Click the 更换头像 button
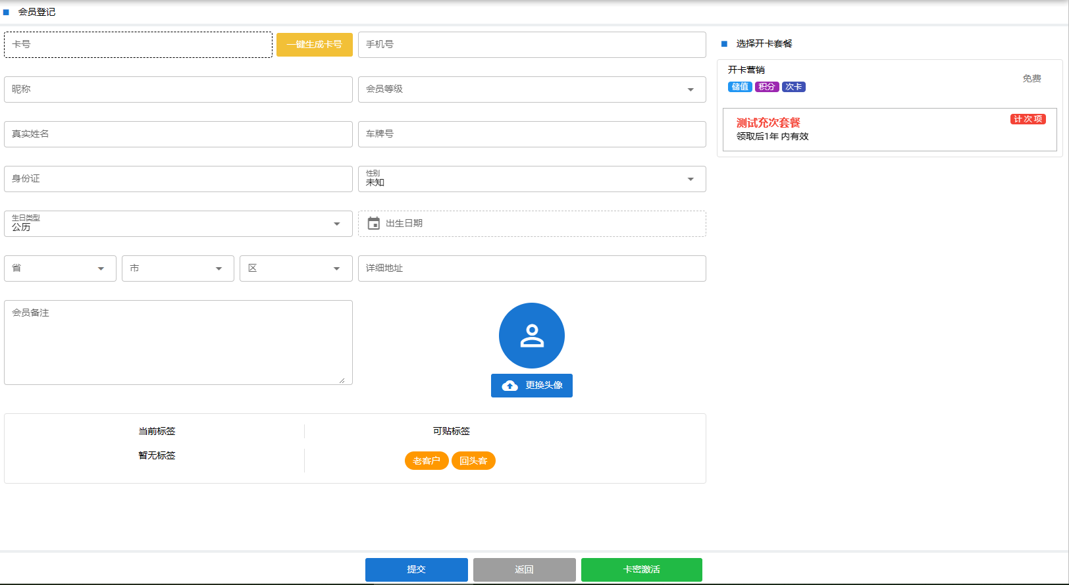Viewport: 1069px width, 585px height. pos(532,386)
